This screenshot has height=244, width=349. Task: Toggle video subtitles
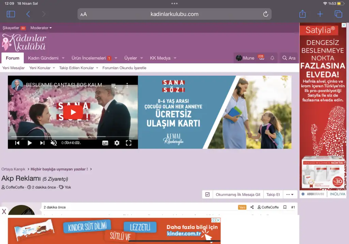pyautogui.click(x=105, y=143)
